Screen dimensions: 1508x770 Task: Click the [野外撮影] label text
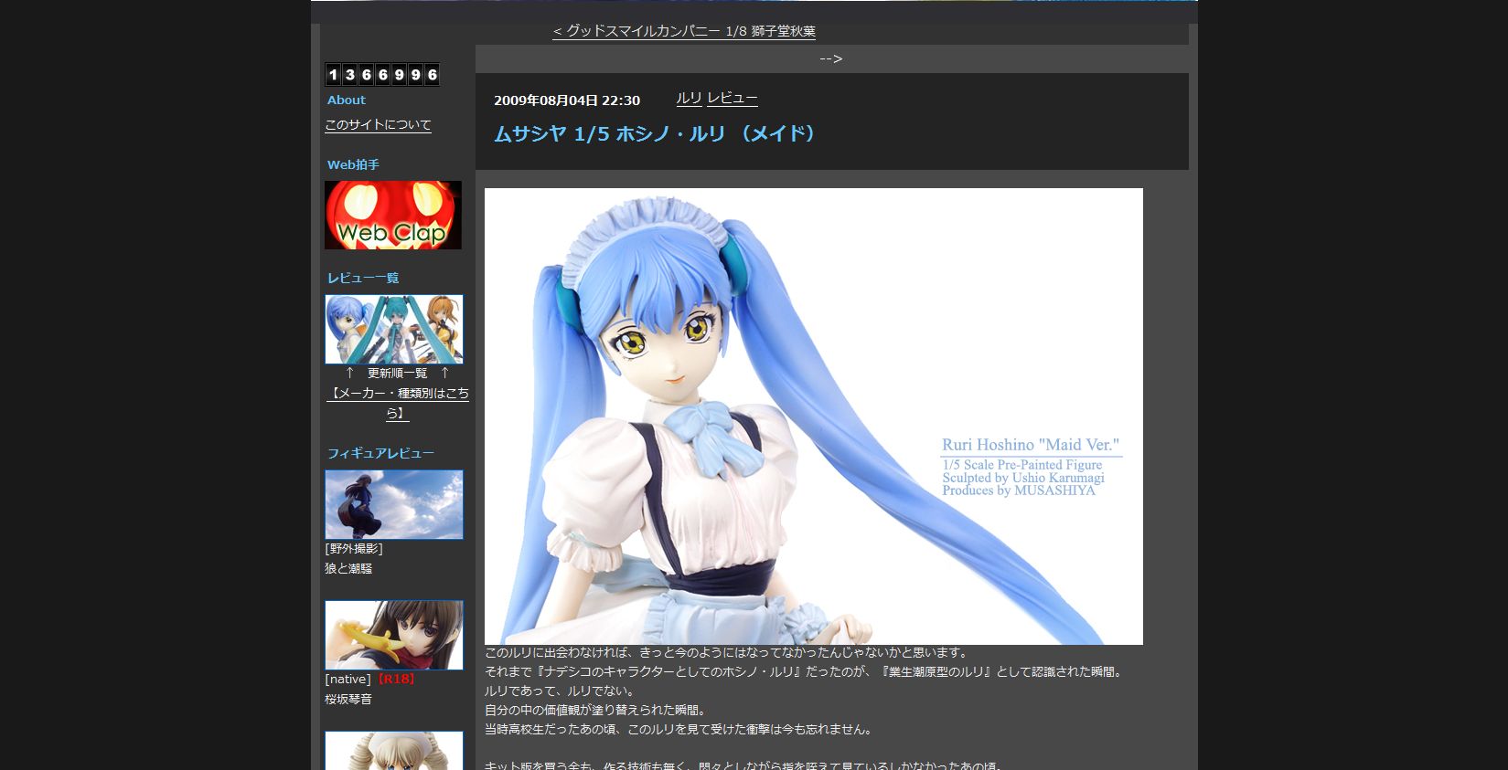click(x=354, y=549)
